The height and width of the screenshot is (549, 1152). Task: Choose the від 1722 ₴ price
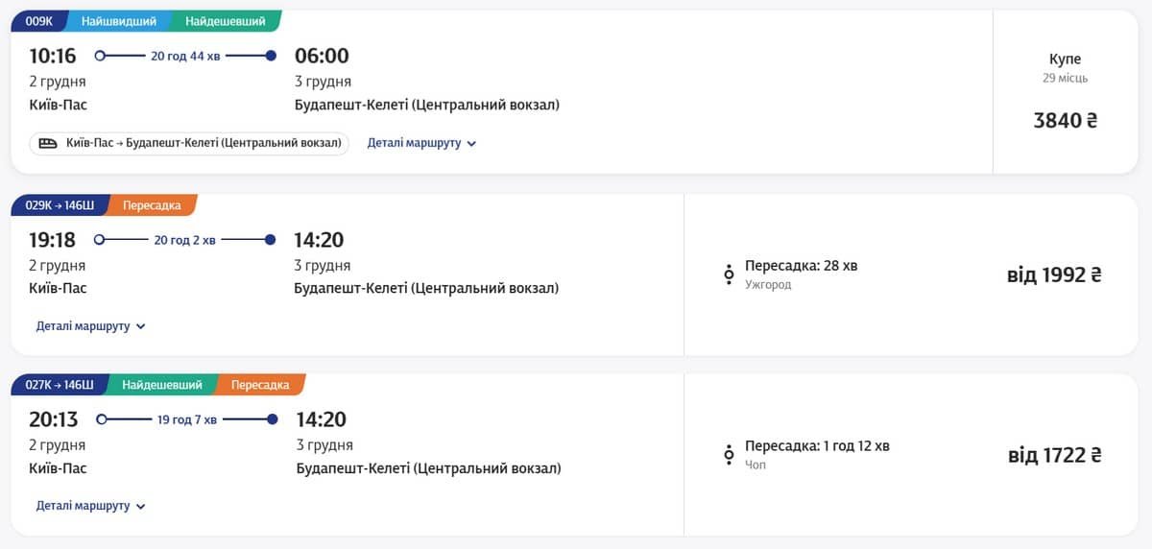1053,455
